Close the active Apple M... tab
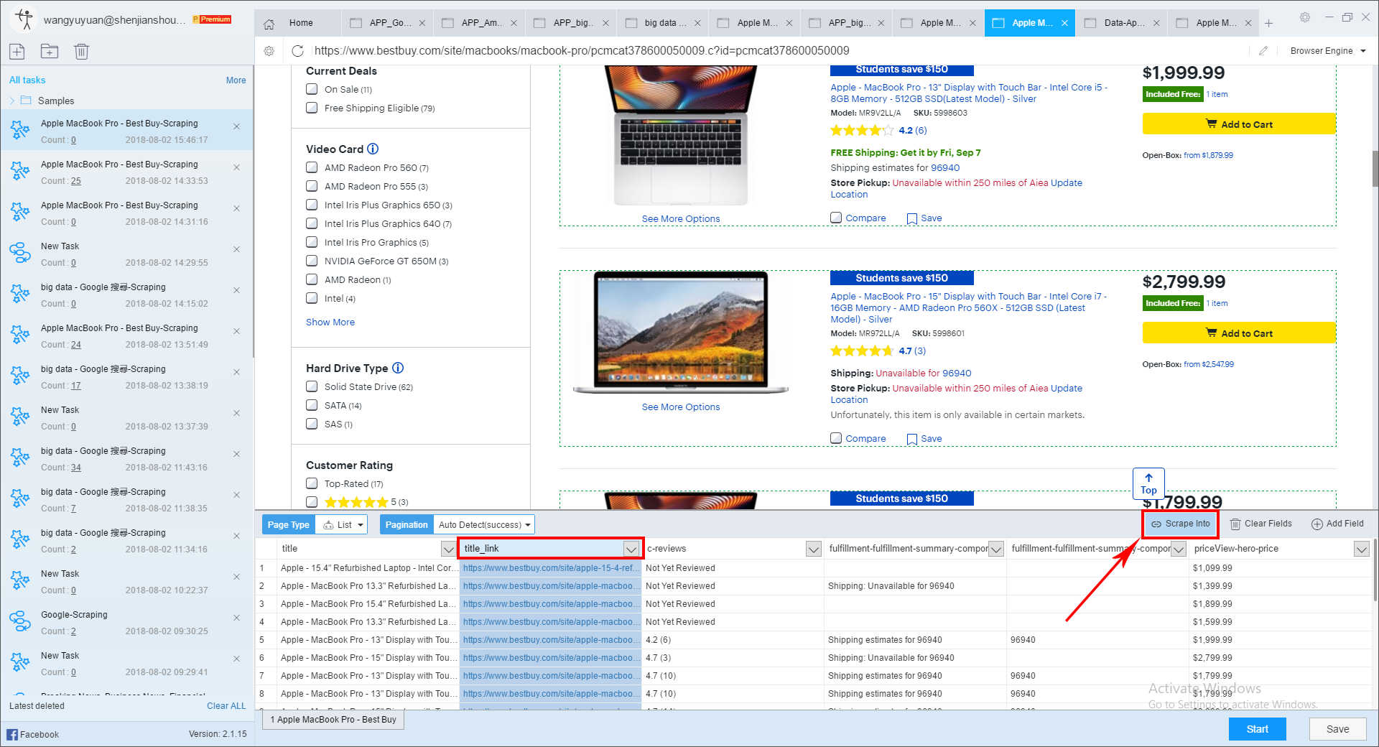1379x747 pixels. point(1064,23)
